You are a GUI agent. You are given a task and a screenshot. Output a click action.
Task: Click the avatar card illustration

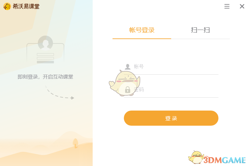pyautogui.click(x=45, y=50)
